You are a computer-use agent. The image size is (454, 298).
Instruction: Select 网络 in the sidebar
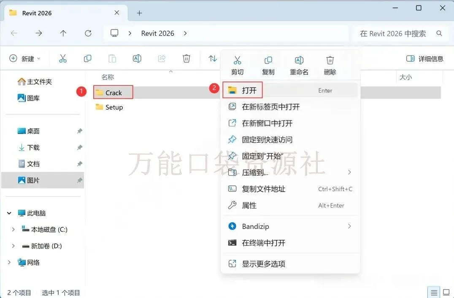[29, 262]
